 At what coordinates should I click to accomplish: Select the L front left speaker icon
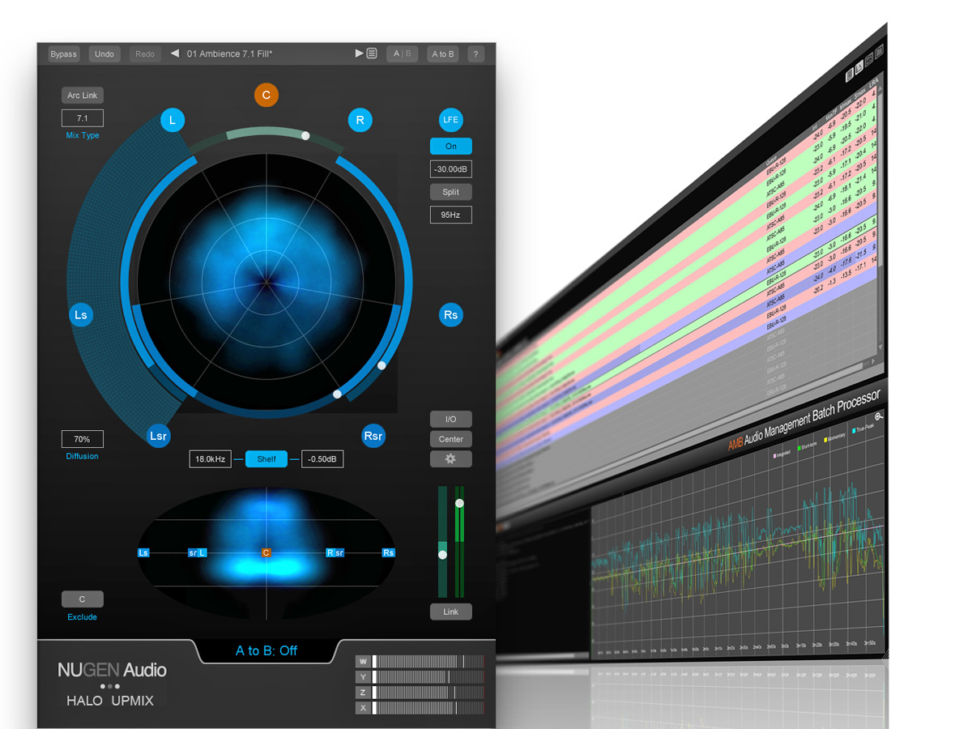(173, 121)
